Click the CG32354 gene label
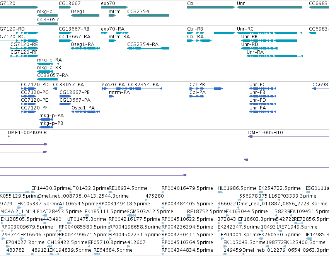This screenshot has width=329, height=256. pyautogui.click(x=138, y=11)
